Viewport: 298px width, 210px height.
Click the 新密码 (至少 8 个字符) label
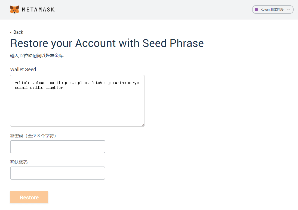point(33,136)
